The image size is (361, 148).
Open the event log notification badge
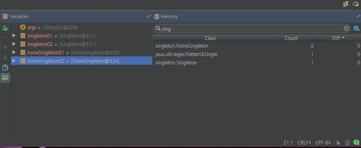[357, 142]
